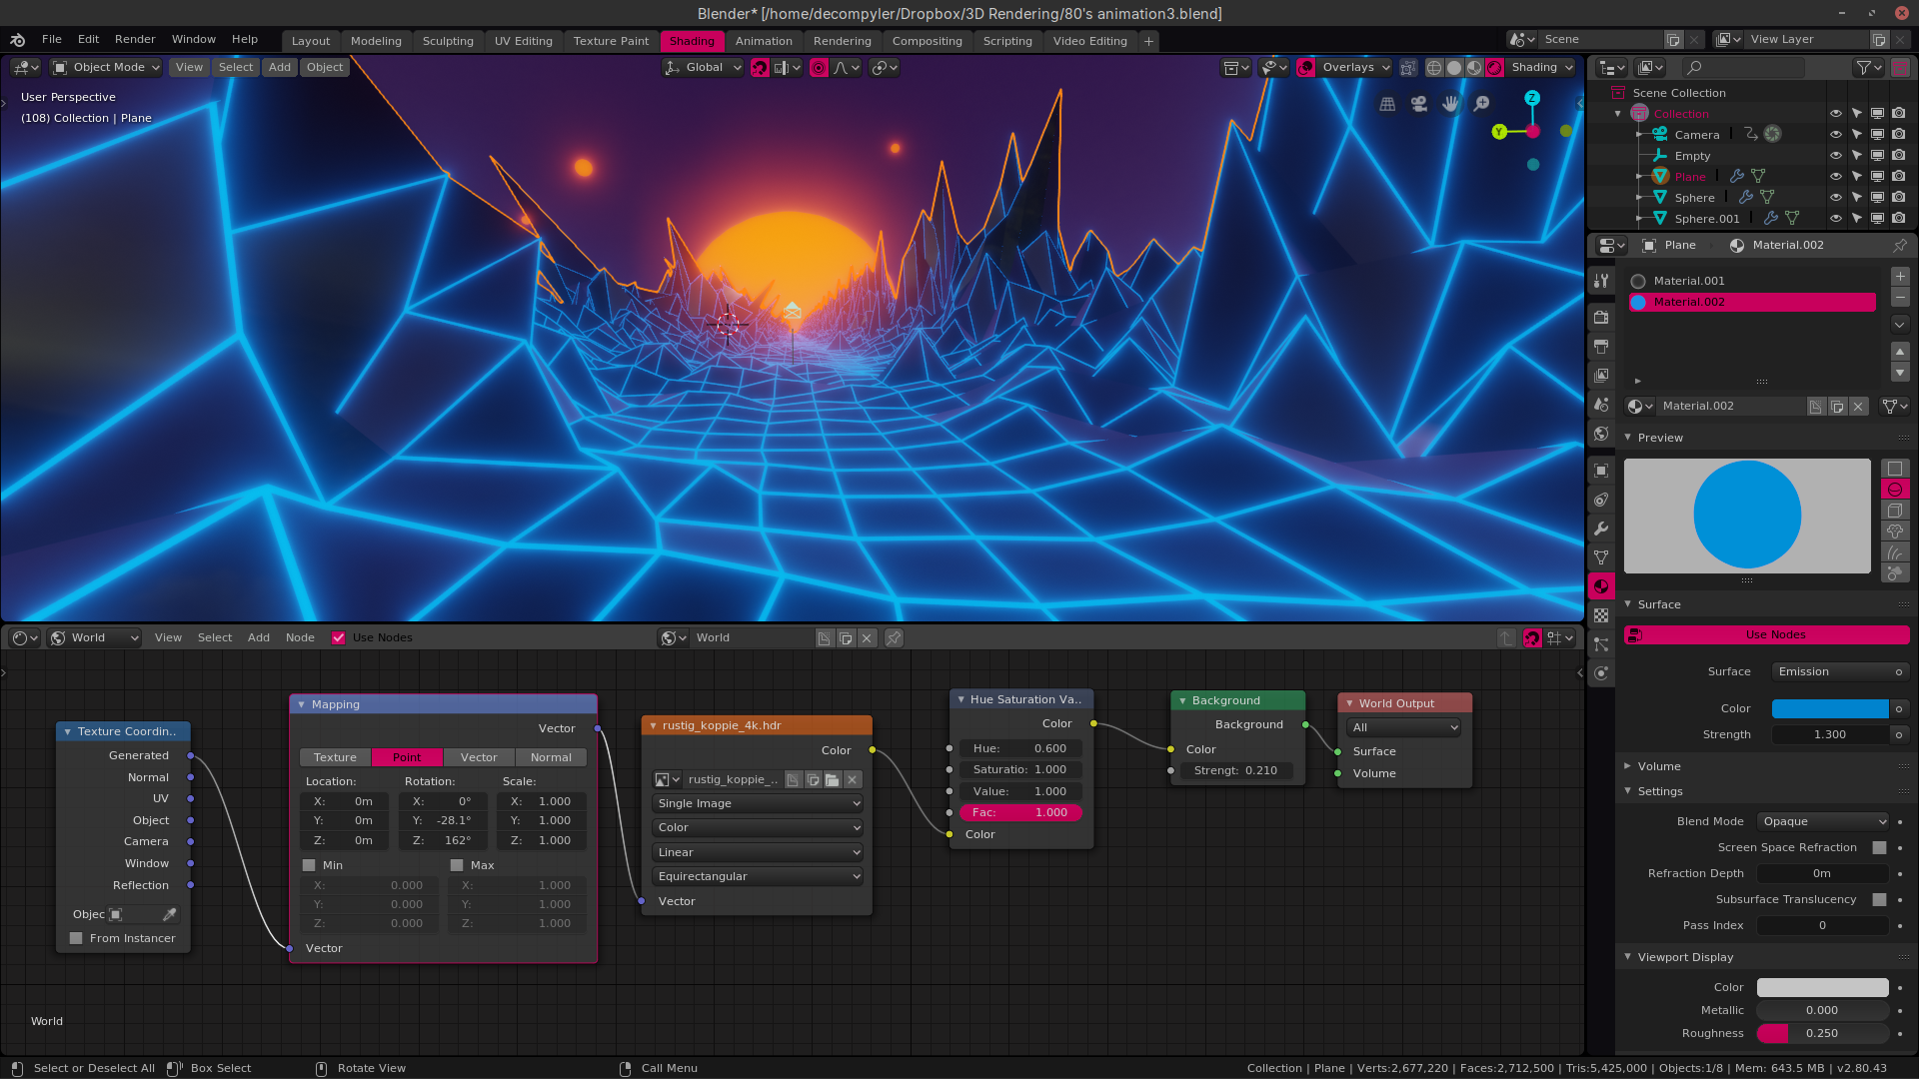Open Equirectangular projection dropdown
Viewport: 1919px width, 1079px height.
click(757, 877)
